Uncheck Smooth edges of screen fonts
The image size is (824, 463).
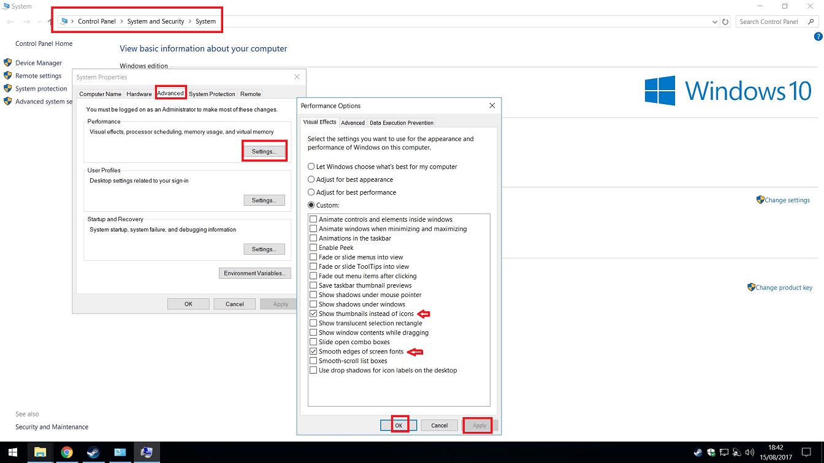(x=313, y=352)
